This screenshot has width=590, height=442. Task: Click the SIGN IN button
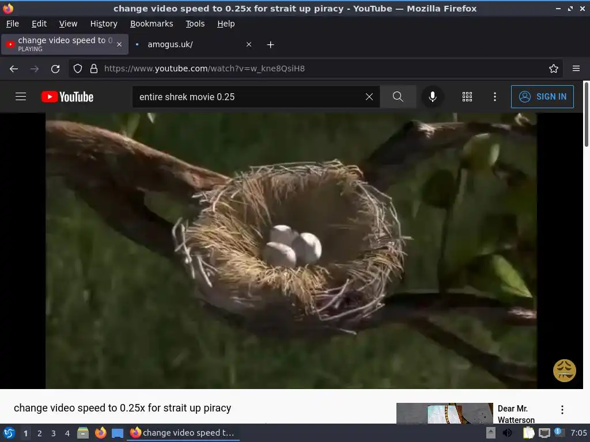click(542, 97)
